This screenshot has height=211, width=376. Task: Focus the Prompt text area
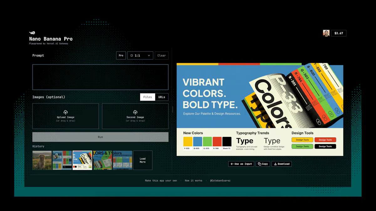tap(100, 77)
